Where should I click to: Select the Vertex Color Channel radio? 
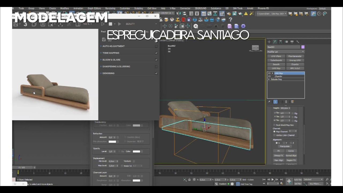click(x=274, y=135)
